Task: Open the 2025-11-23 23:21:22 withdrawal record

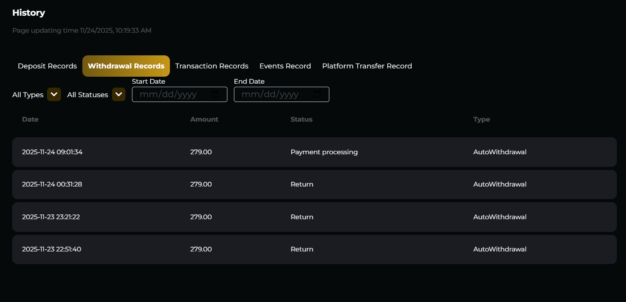Action: (51, 217)
